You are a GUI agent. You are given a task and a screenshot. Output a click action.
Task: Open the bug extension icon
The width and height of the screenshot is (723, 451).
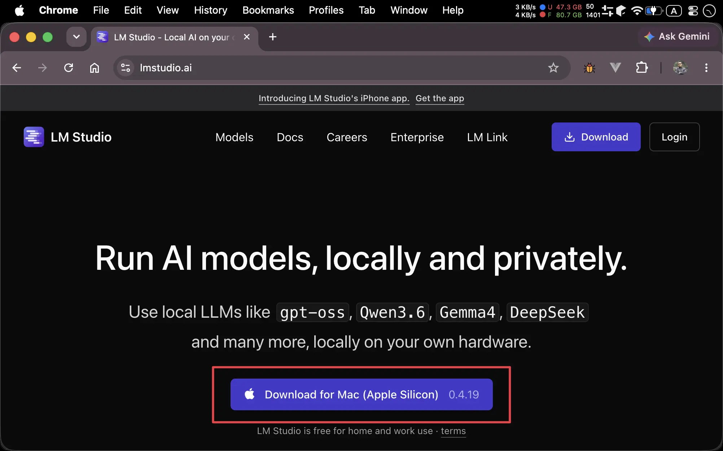590,68
